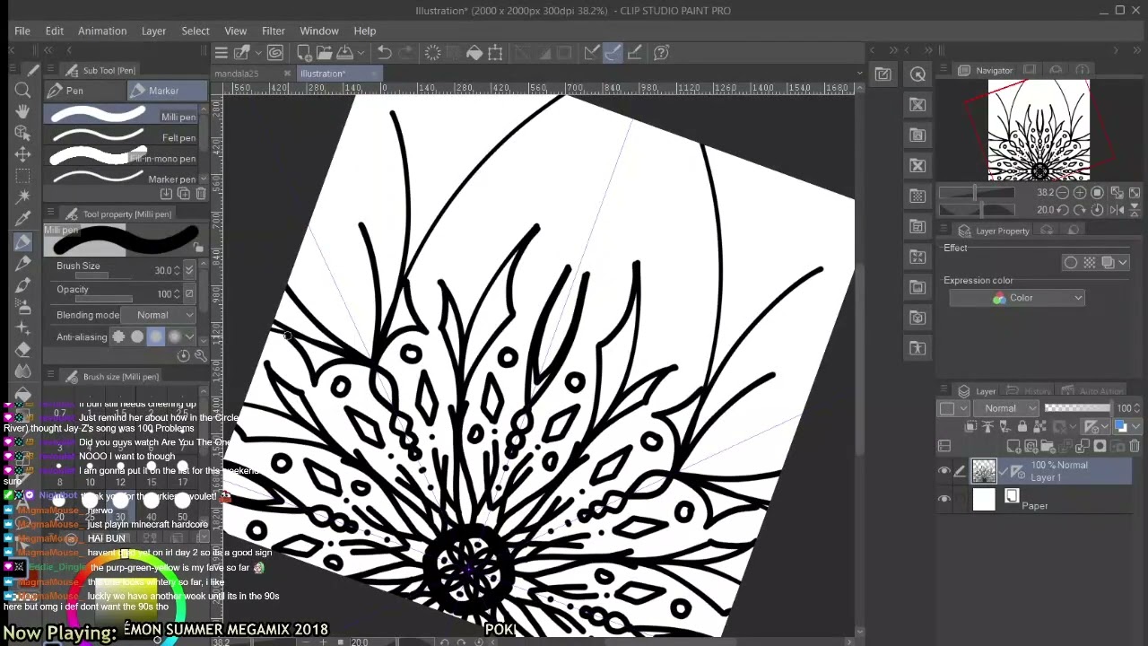The width and height of the screenshot is (1148, 646).
Task: Open Expression color Color dropdown
Action: coord(1017,298)
